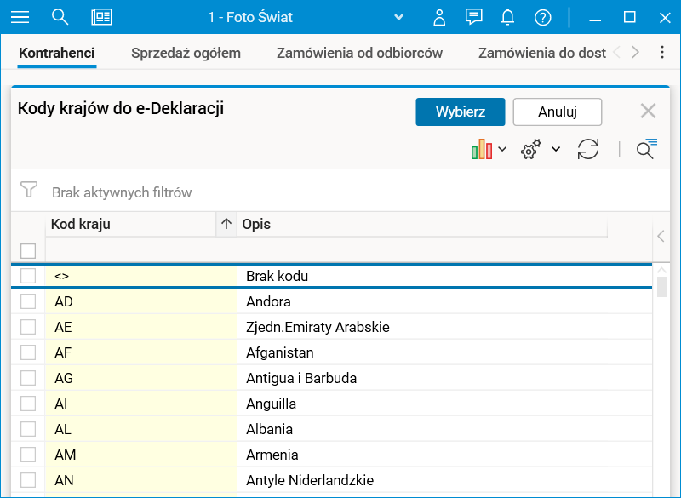Open the help question mark icon
This screenshot has height=498, width=681.
pos(542,17)
